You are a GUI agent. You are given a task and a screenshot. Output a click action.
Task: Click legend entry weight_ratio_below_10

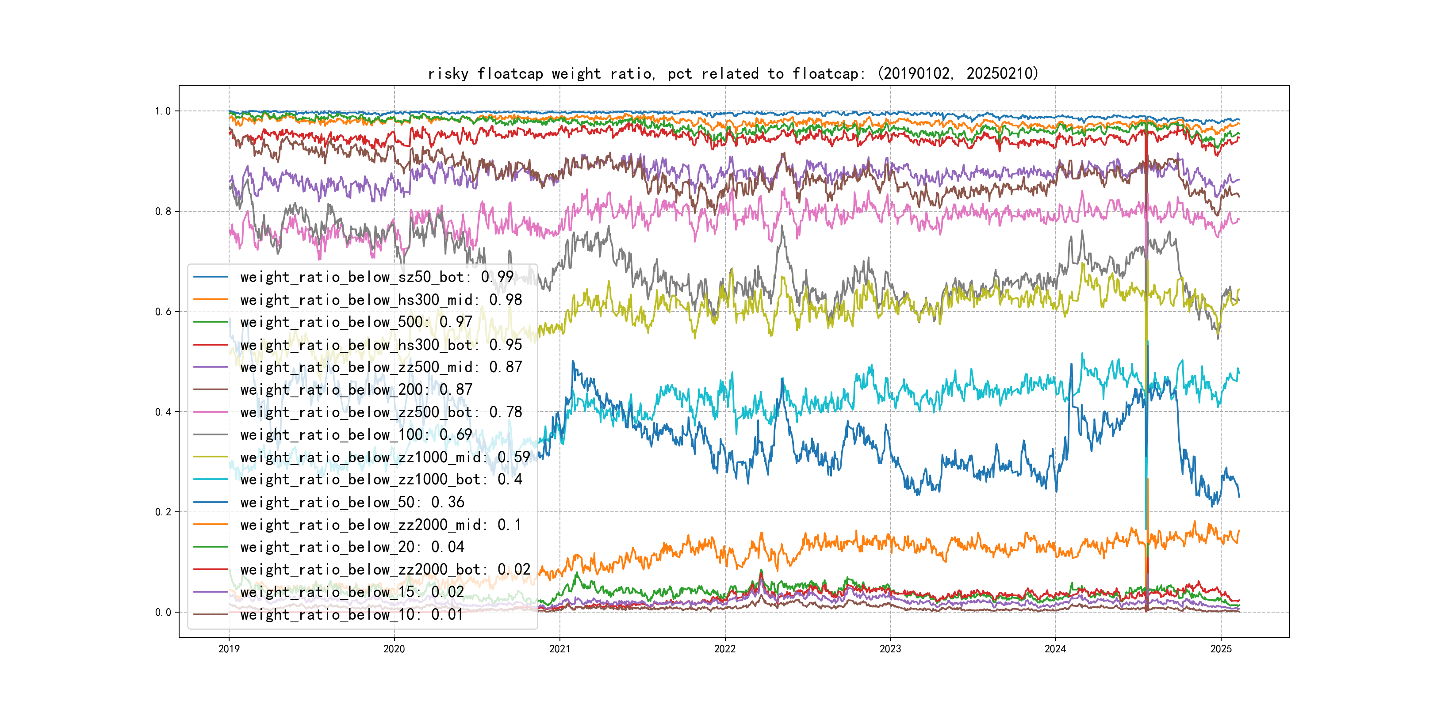[x=351, y=614]
